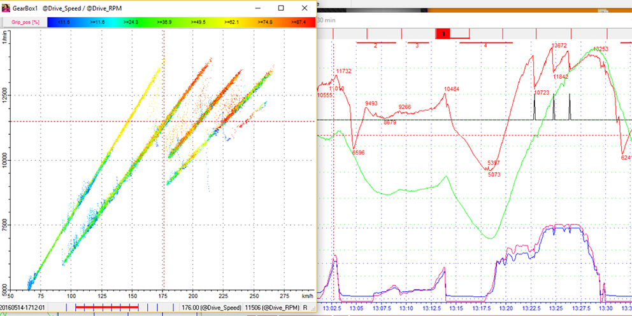
Task: Click the R indicator in status bar
Action: pos(305,308)
